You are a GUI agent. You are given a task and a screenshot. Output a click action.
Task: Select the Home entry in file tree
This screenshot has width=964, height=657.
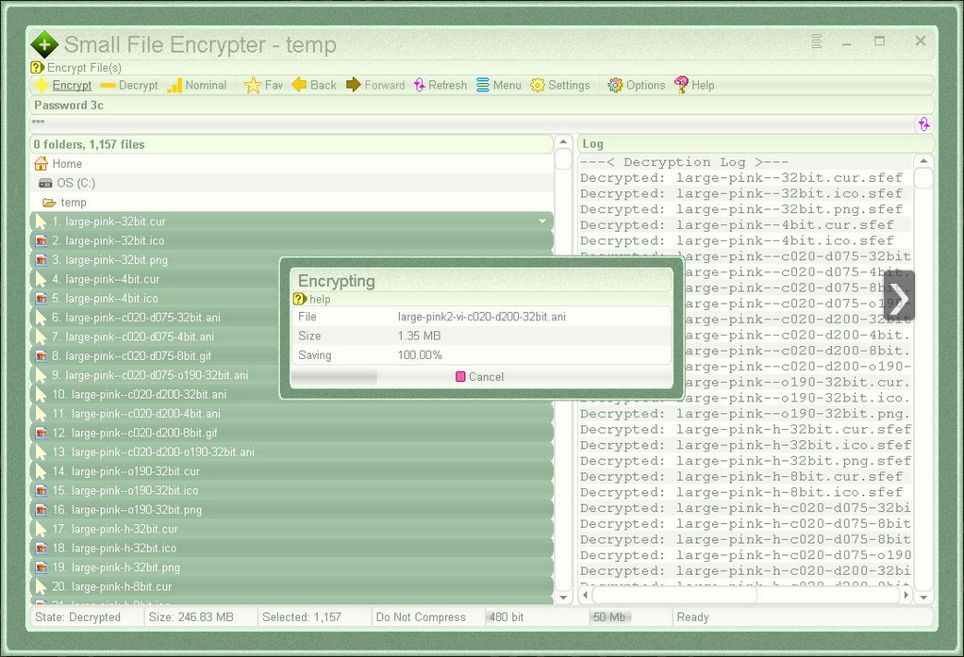(292, 164)
